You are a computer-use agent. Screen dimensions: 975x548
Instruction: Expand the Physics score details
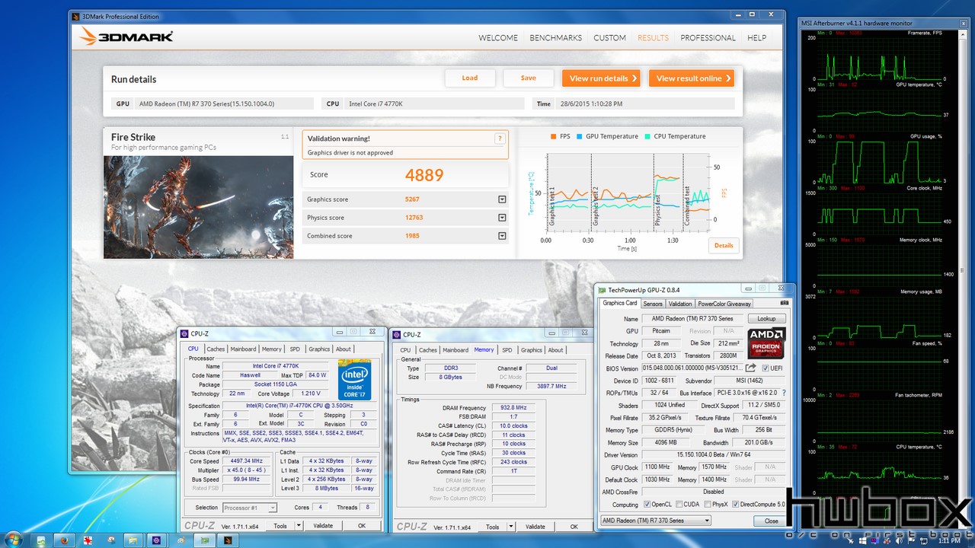point(502,218)
